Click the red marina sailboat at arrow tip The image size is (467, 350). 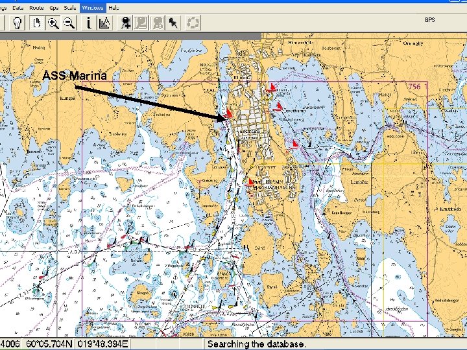(x=228, y=113)
